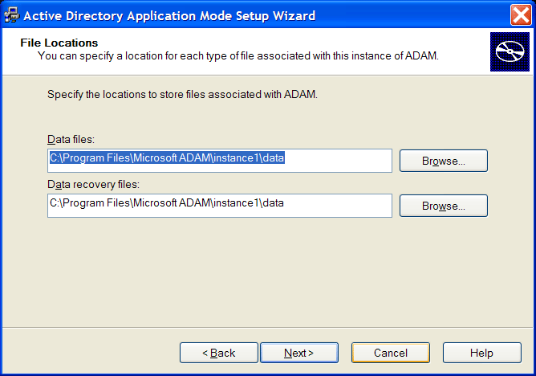Click the "File Locations" heading

tap(59, 43)
